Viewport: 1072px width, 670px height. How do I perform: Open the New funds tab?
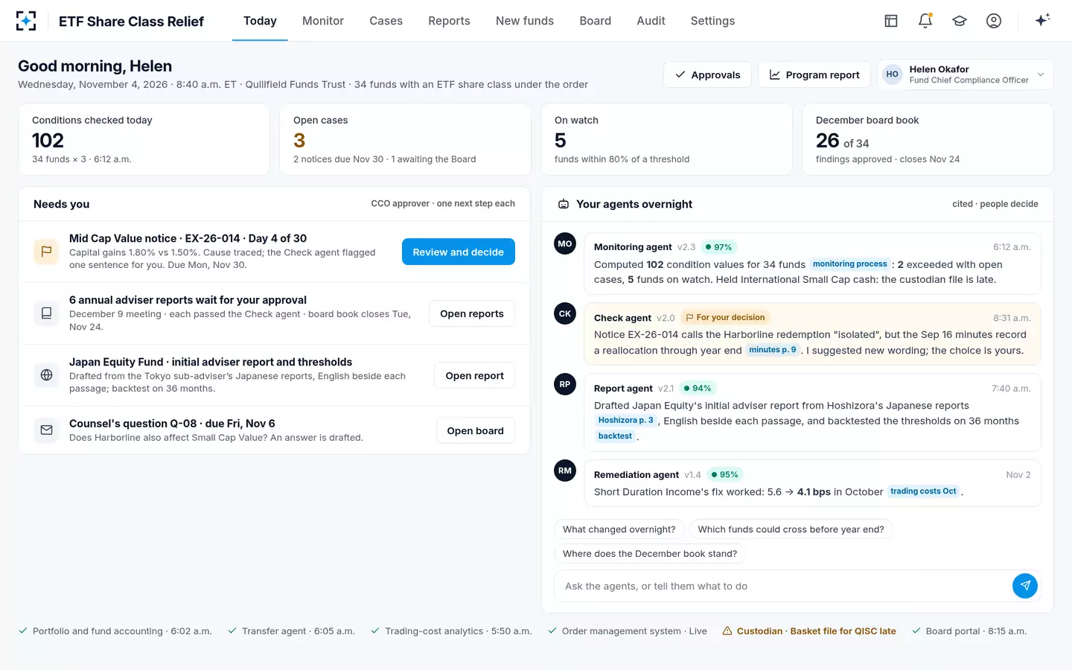click(x=525, y=21)
